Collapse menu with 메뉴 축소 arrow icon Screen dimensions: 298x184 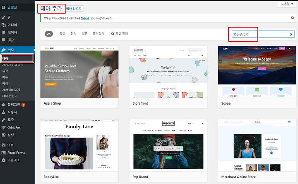tap(3, 160)
